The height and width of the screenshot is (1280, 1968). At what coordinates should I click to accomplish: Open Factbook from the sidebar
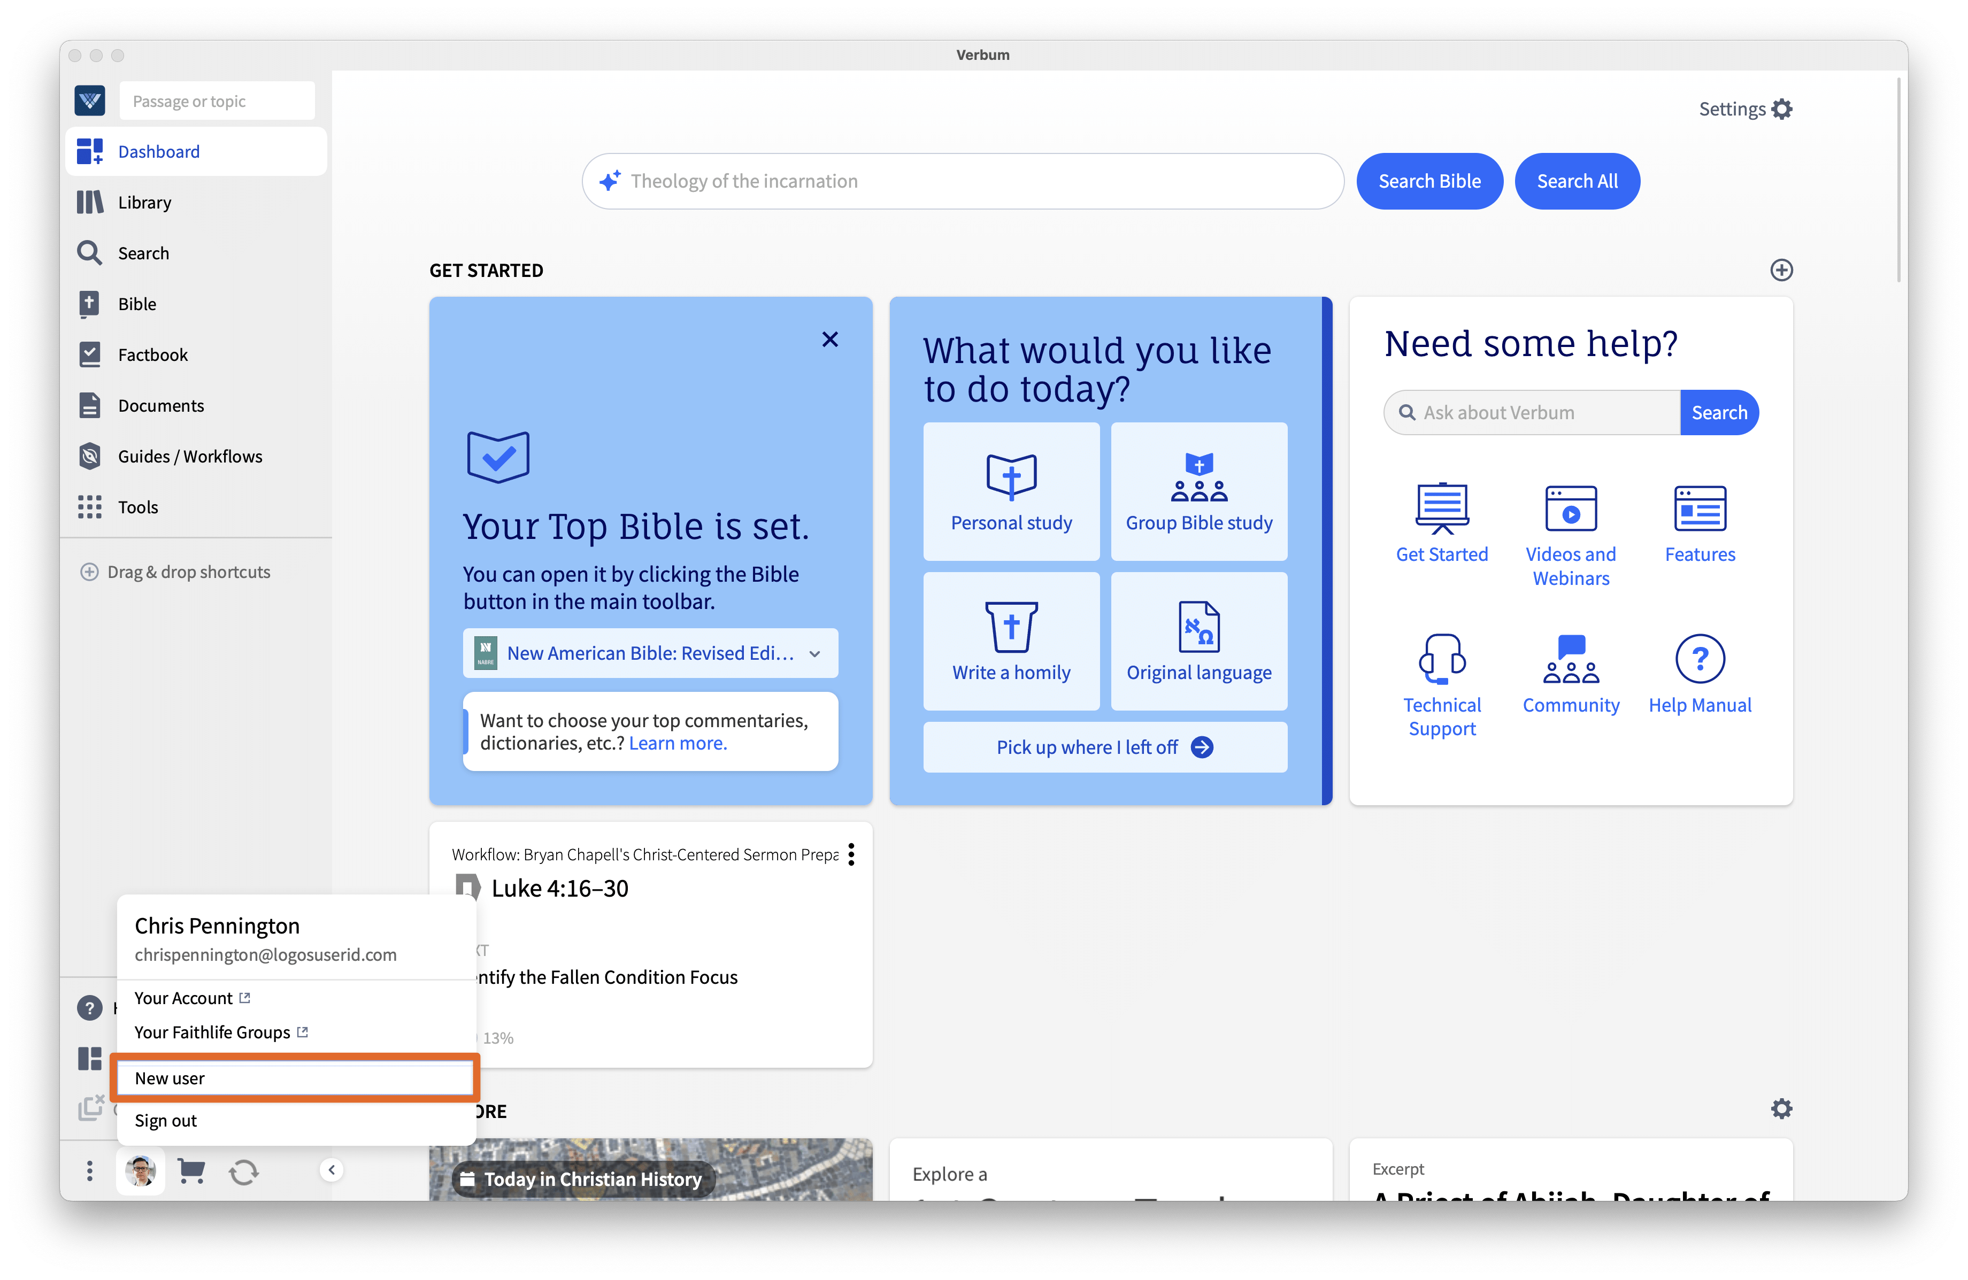[x=196, y=354]
